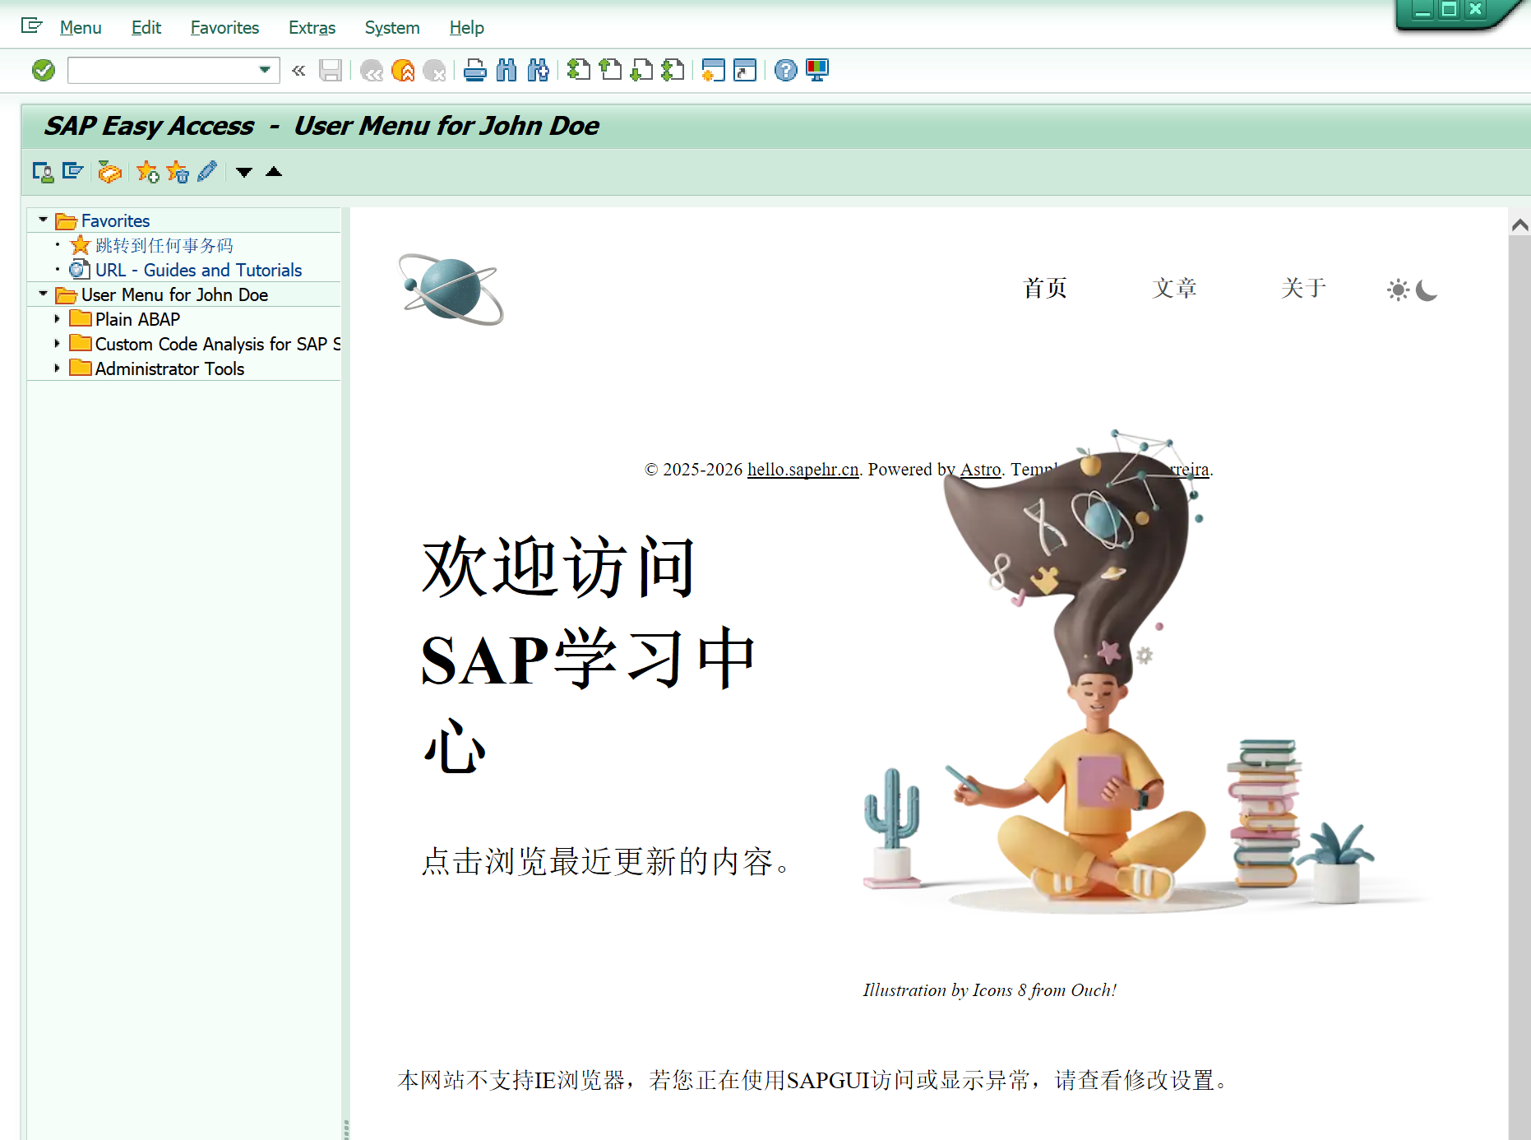1531x1140 pixels.
Task: Click the Find binoculars icon
Action: coord(506,71)
